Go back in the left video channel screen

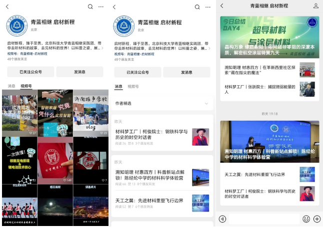(x=7, y=6)
